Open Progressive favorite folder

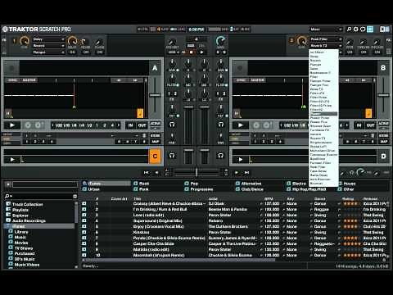tap(199, 189)
